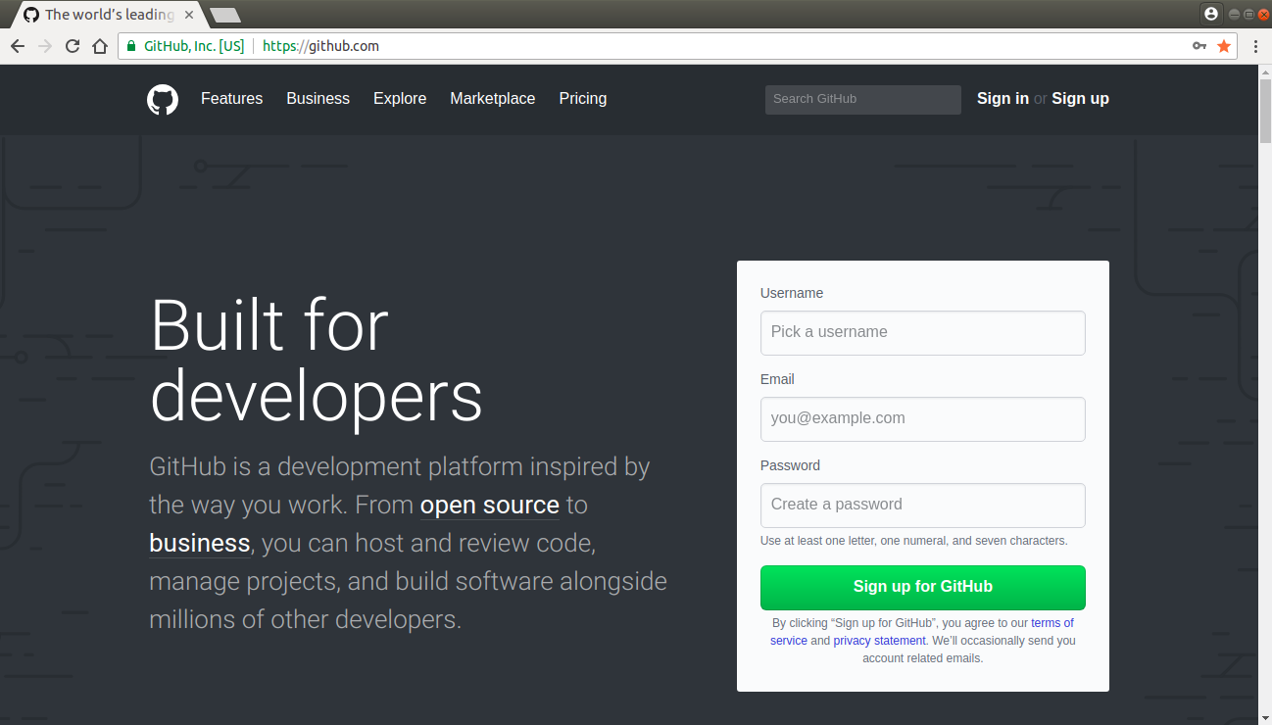Focus the email input field
This screenshot has width=1272, height=725.
click(923, 419)
